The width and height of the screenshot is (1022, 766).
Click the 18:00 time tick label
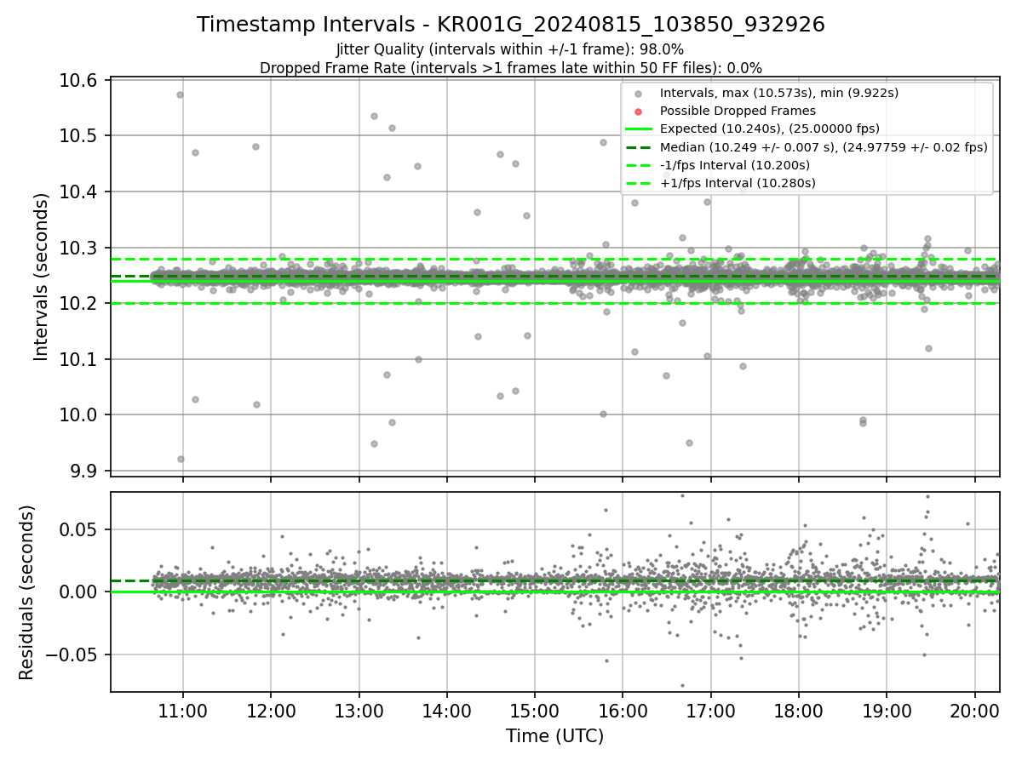tap(798, 710)
